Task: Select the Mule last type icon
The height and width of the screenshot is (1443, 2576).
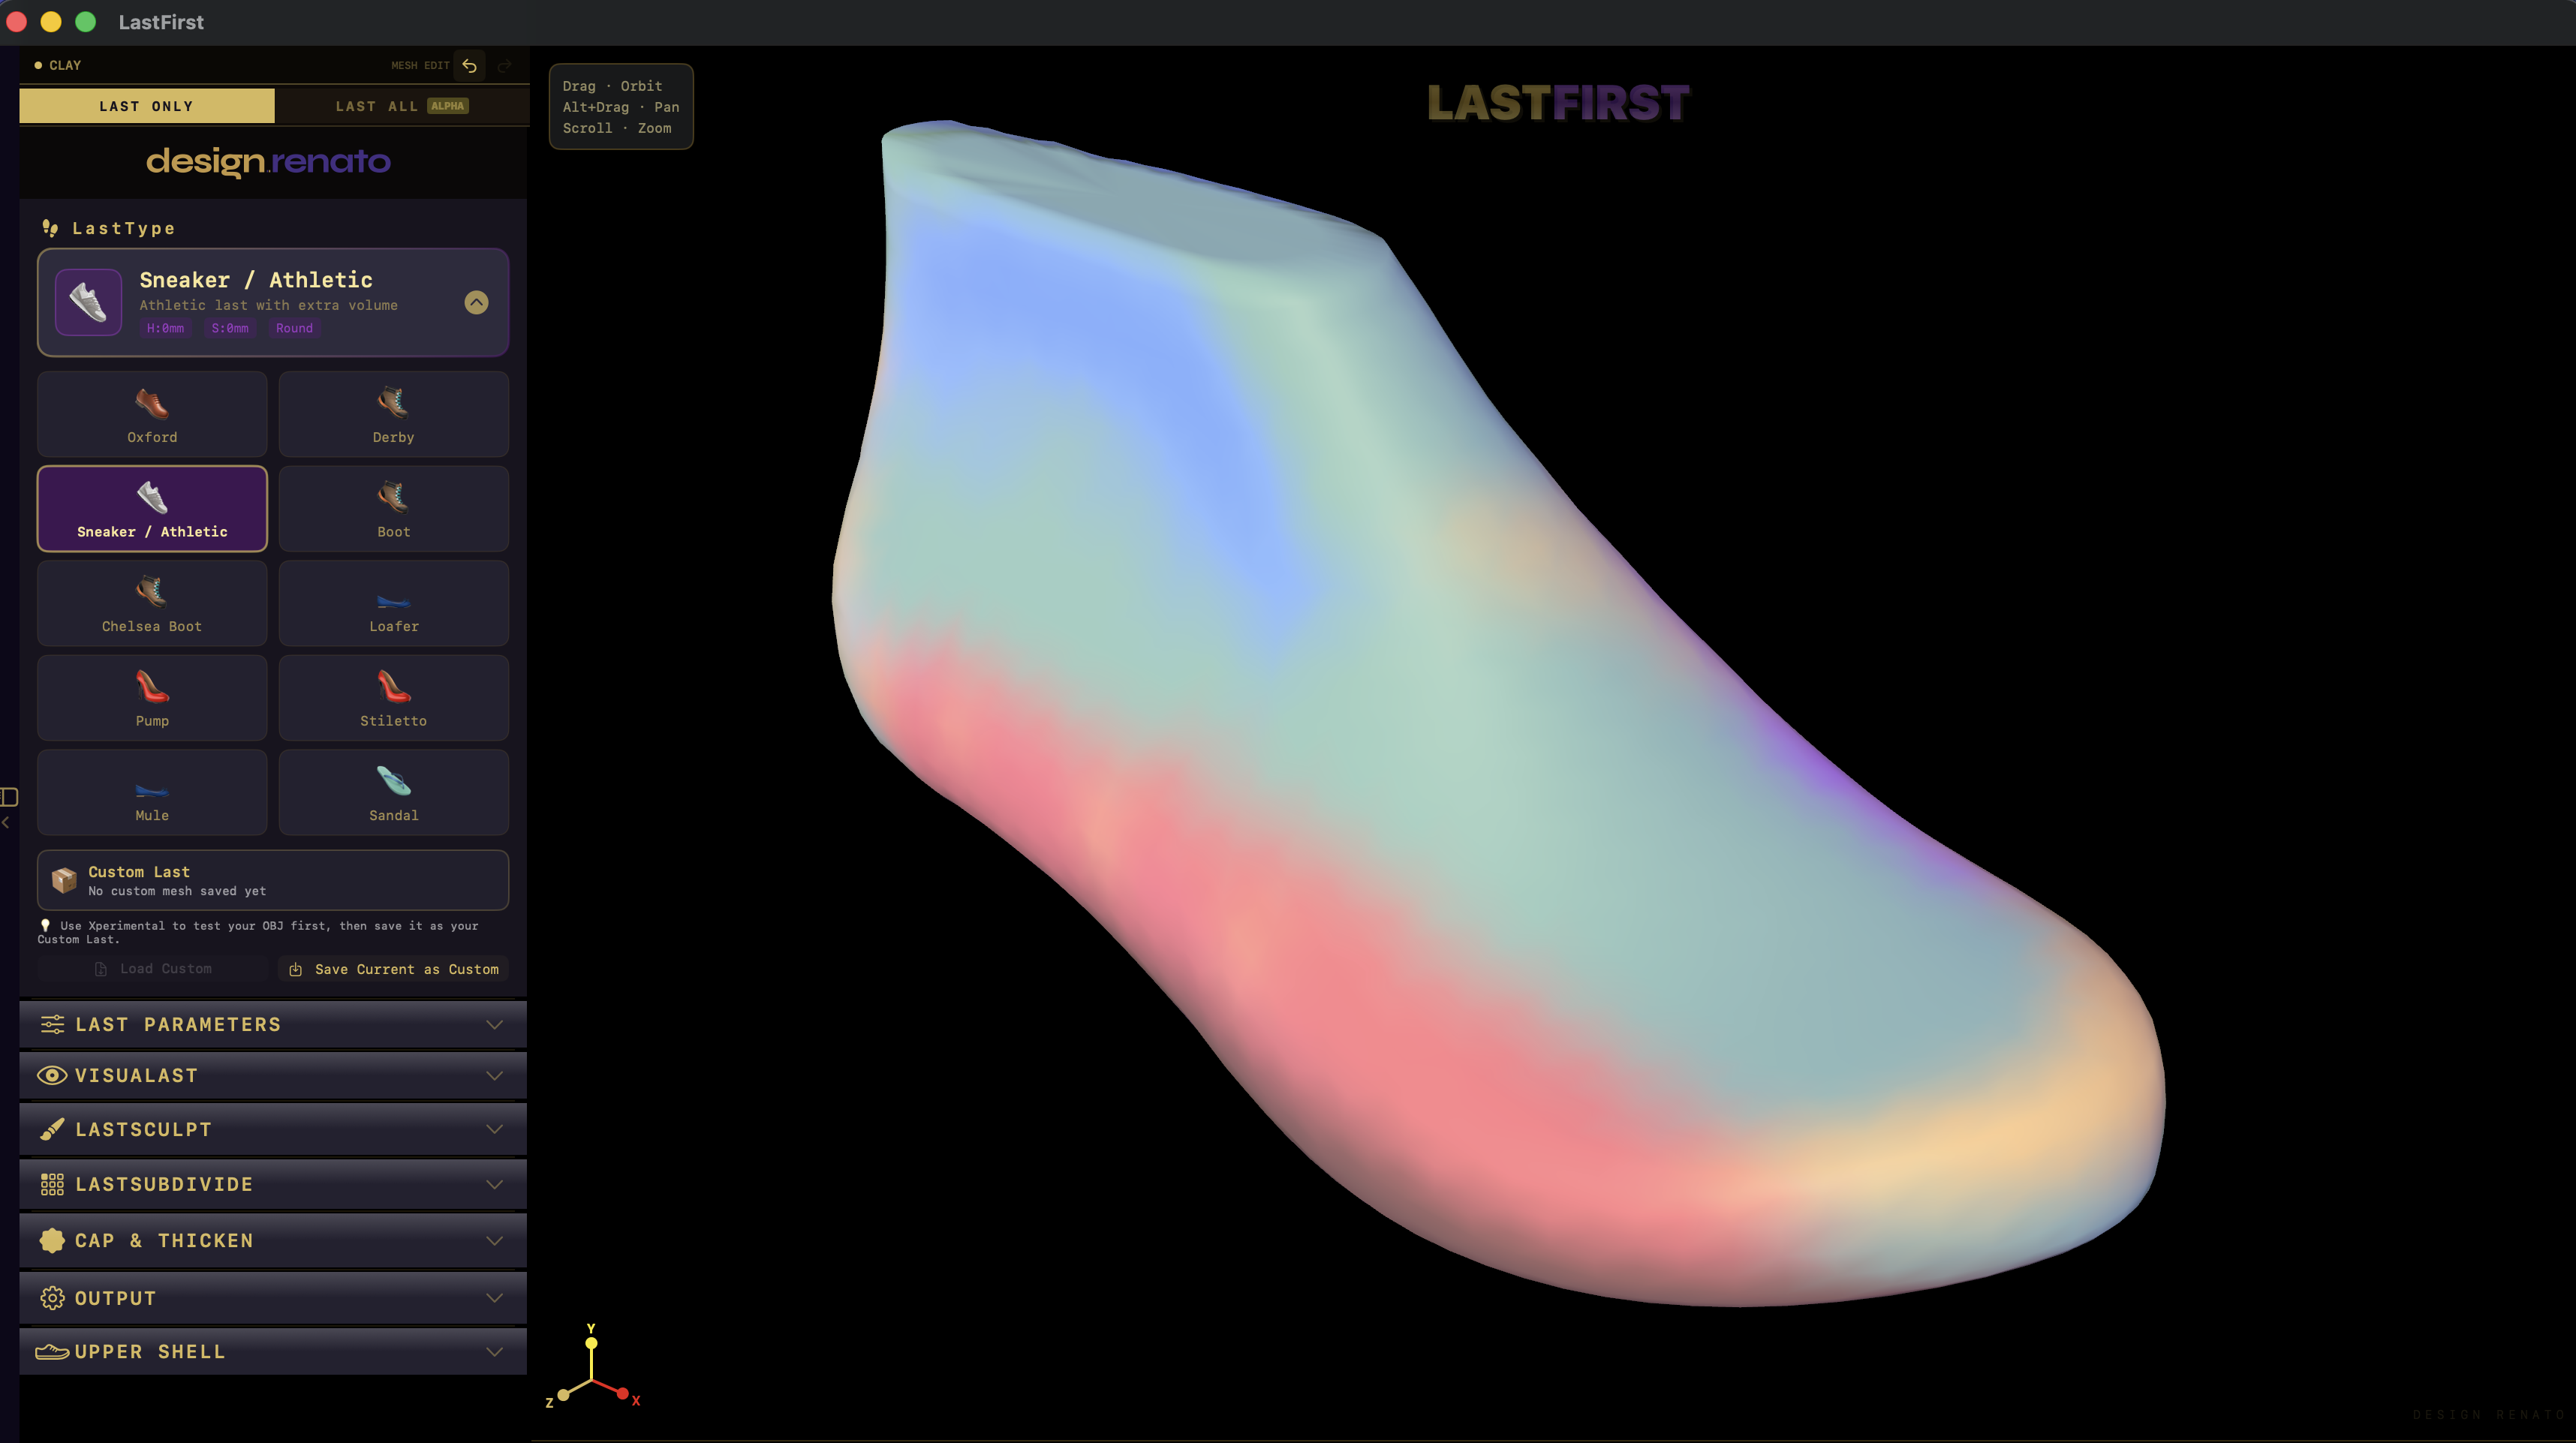Action: click(x=151, y=791)
